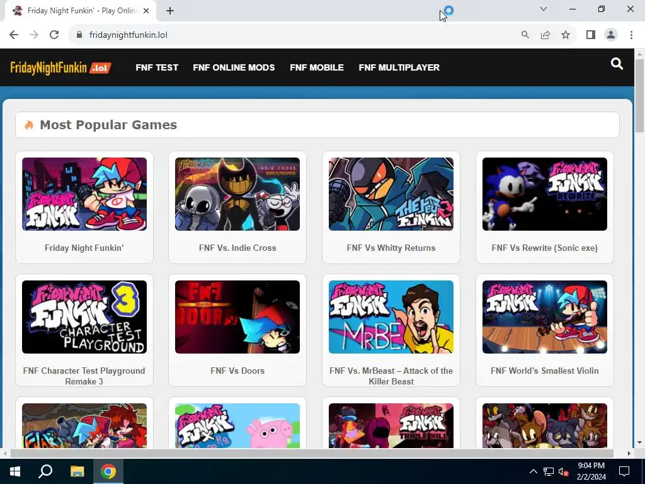Click the flame icon beside Most Popular Games
Viewport: 645px width, 484px height.
coord(29,125)
